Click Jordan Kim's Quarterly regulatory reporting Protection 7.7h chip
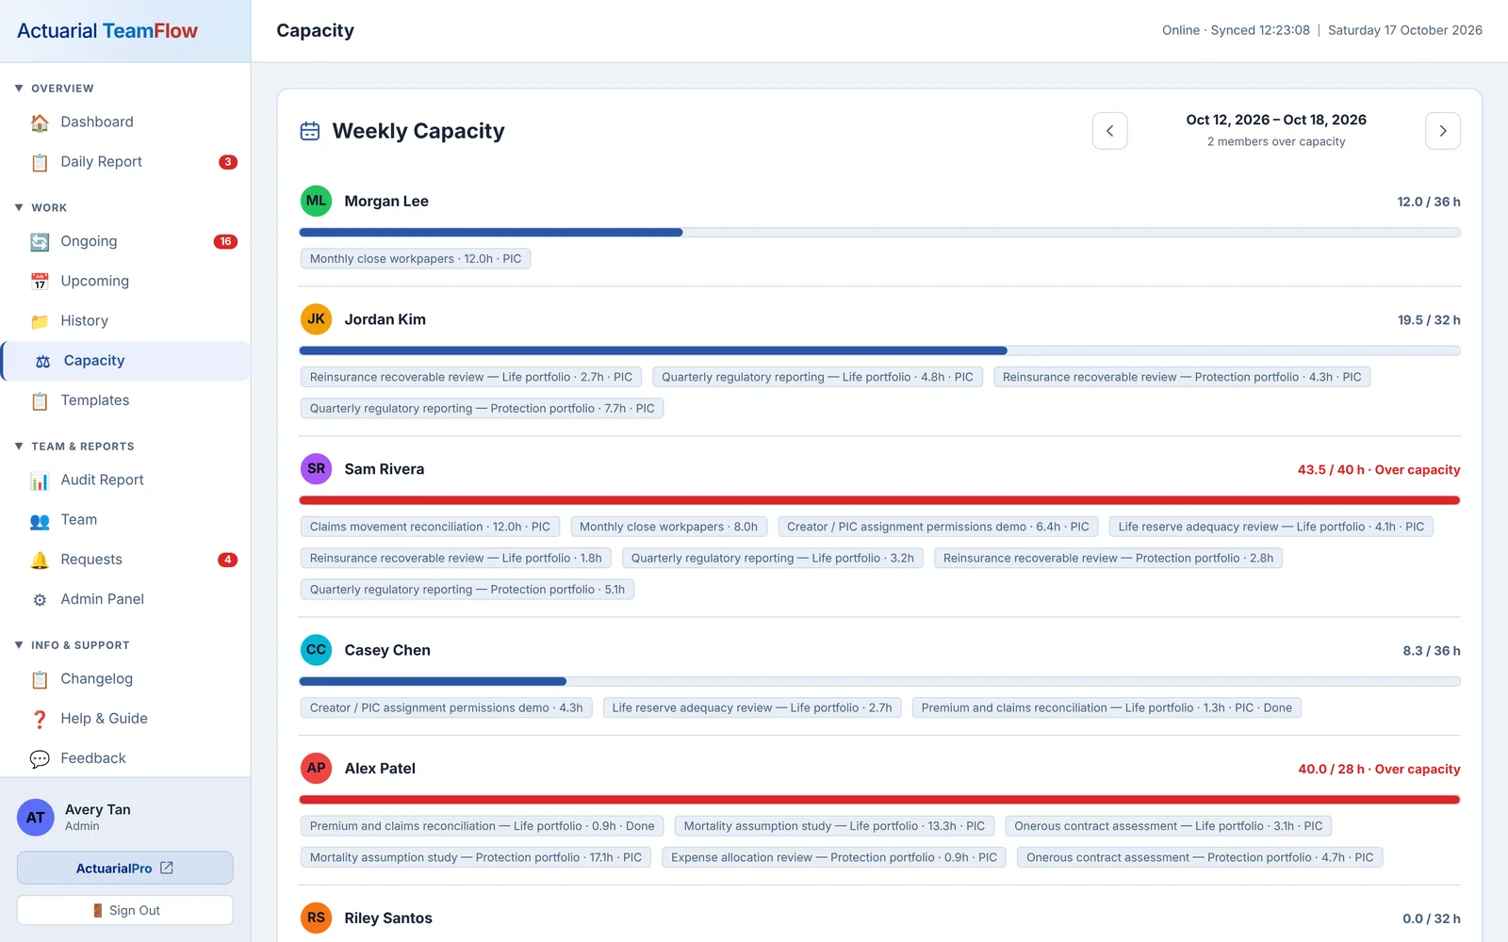Screen dimensions: 1508x942 (x=482, y=408)
